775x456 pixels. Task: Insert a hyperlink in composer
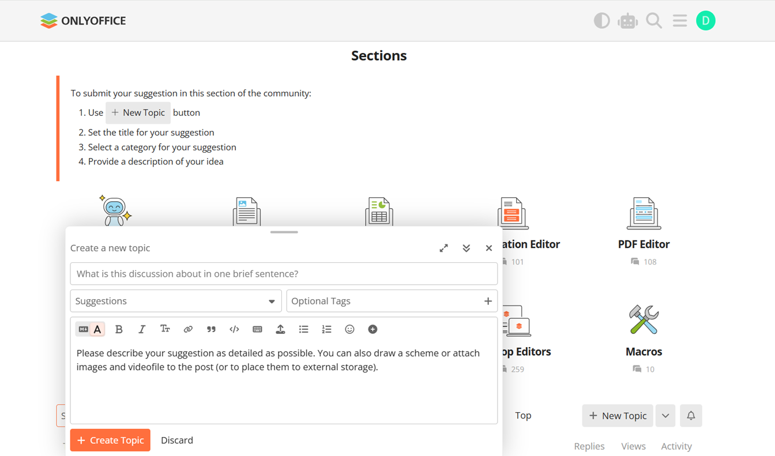pos(188,329)
